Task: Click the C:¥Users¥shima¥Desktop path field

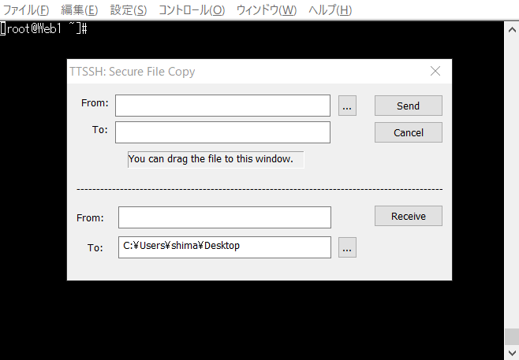Action: pyautogui.click(x=225, y=247)
